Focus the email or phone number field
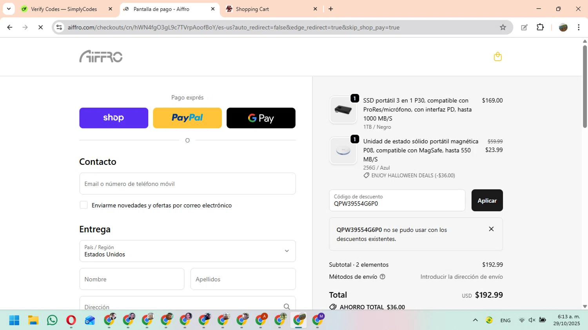The image size is (588, 330). (x=187, y=184)
